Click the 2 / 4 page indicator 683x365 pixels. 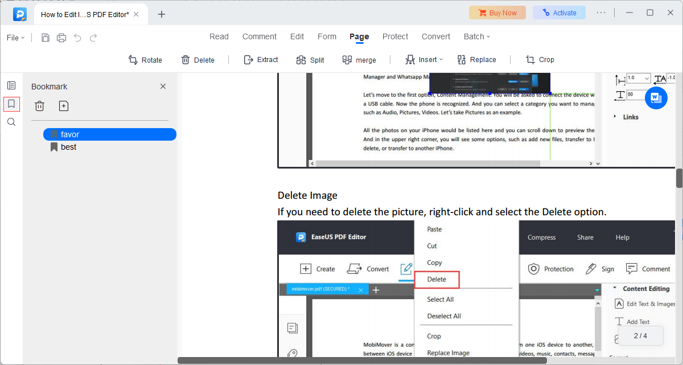point(640,335)
